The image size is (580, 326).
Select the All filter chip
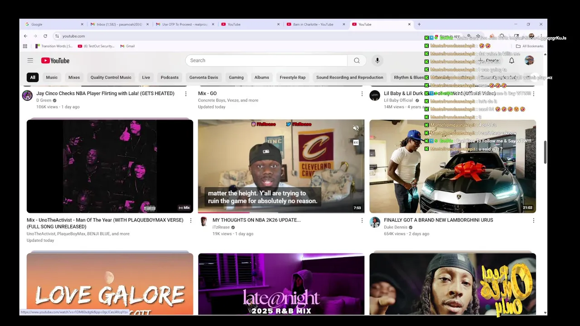(x=33, y=77)
